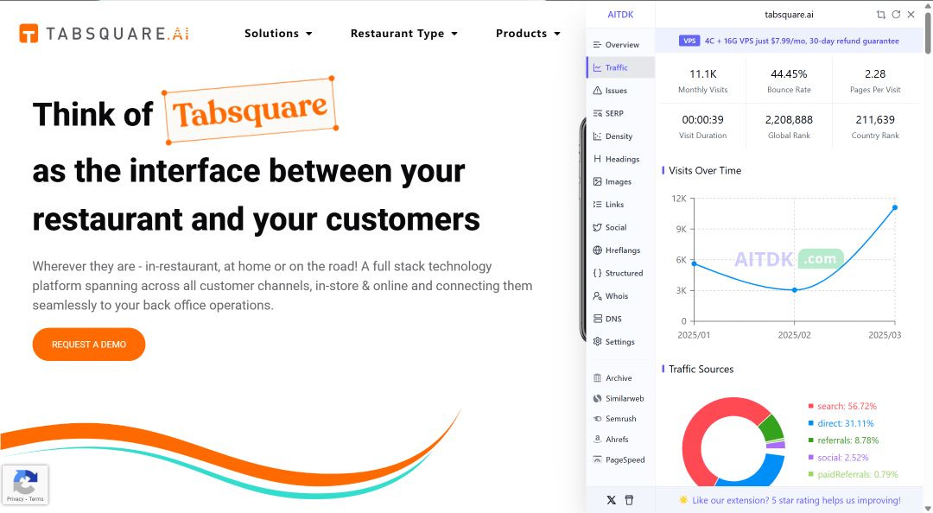Click the reCAPTCHA Terms link

(x=36, y=498)
